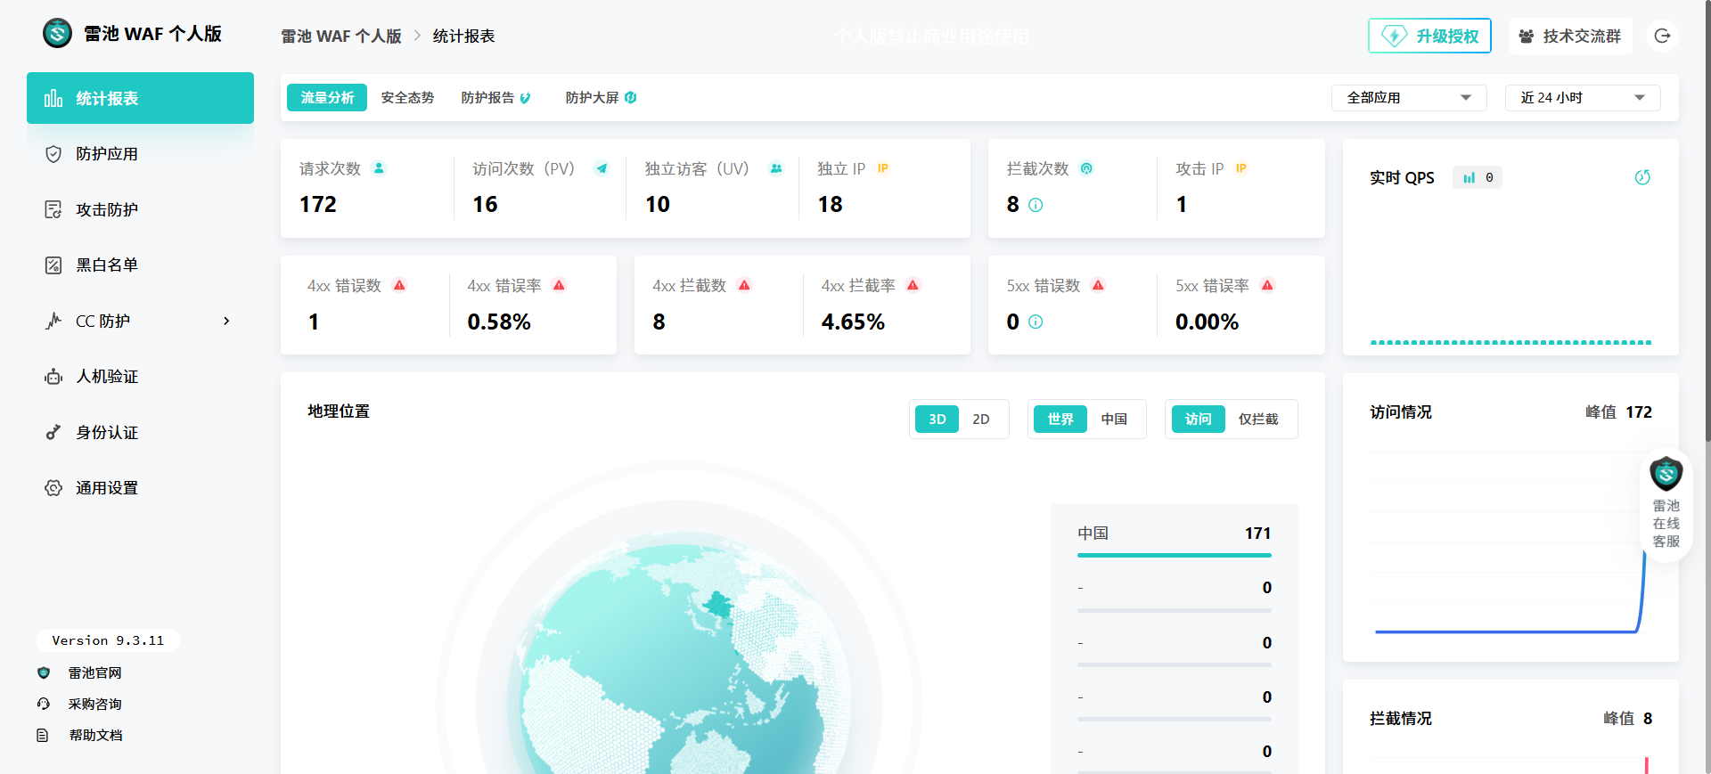This screenshot has height=774, width=1711.
Task: Click the Version 9.3.11 badge
Action: [x=108, y=640]
